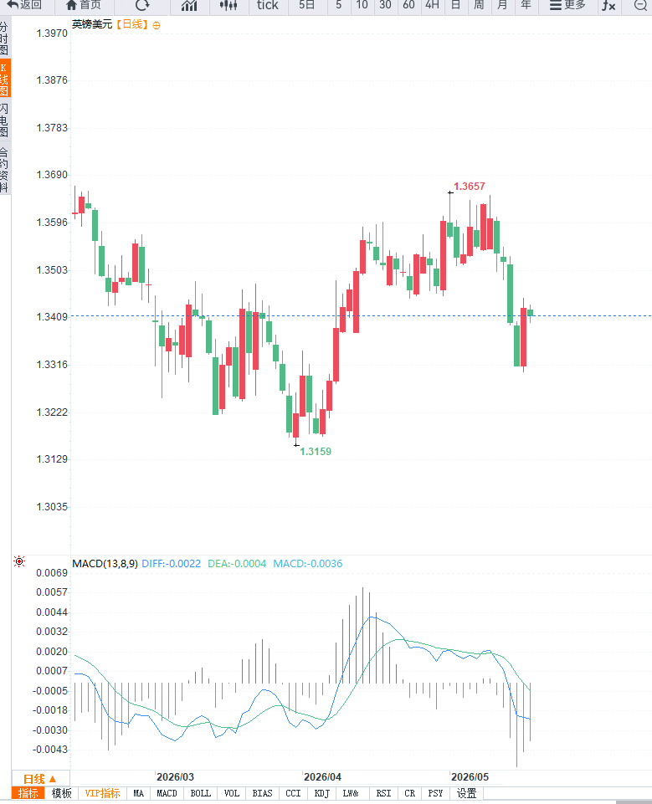
Task: Go to 首页 home page
Action: pos(85,5)
